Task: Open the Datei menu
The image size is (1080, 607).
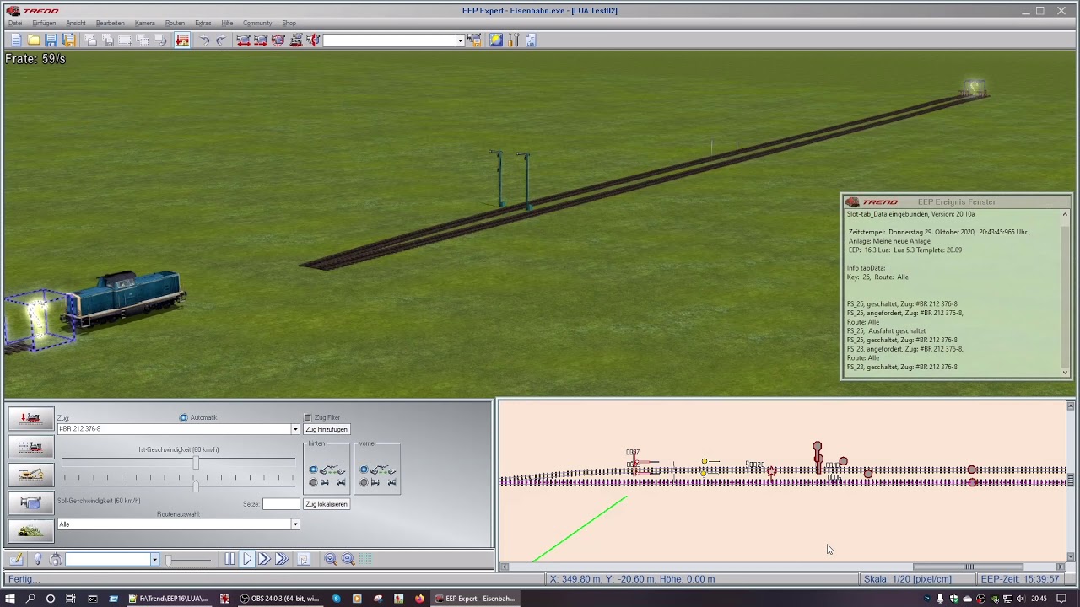Action: pyautogui.click(x=15, y=23)
